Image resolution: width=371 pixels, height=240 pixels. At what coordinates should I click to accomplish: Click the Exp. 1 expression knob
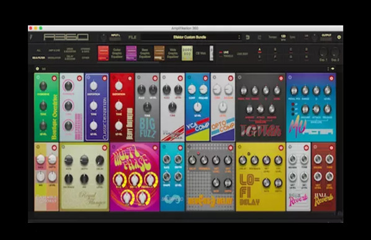[x=323, y=52]
